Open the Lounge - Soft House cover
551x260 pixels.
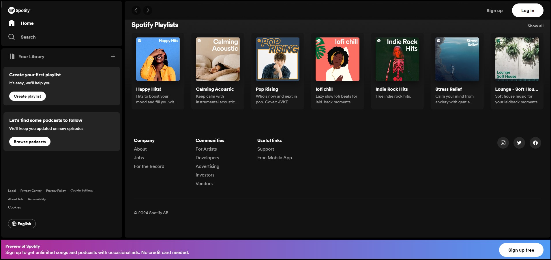[517, 59]
